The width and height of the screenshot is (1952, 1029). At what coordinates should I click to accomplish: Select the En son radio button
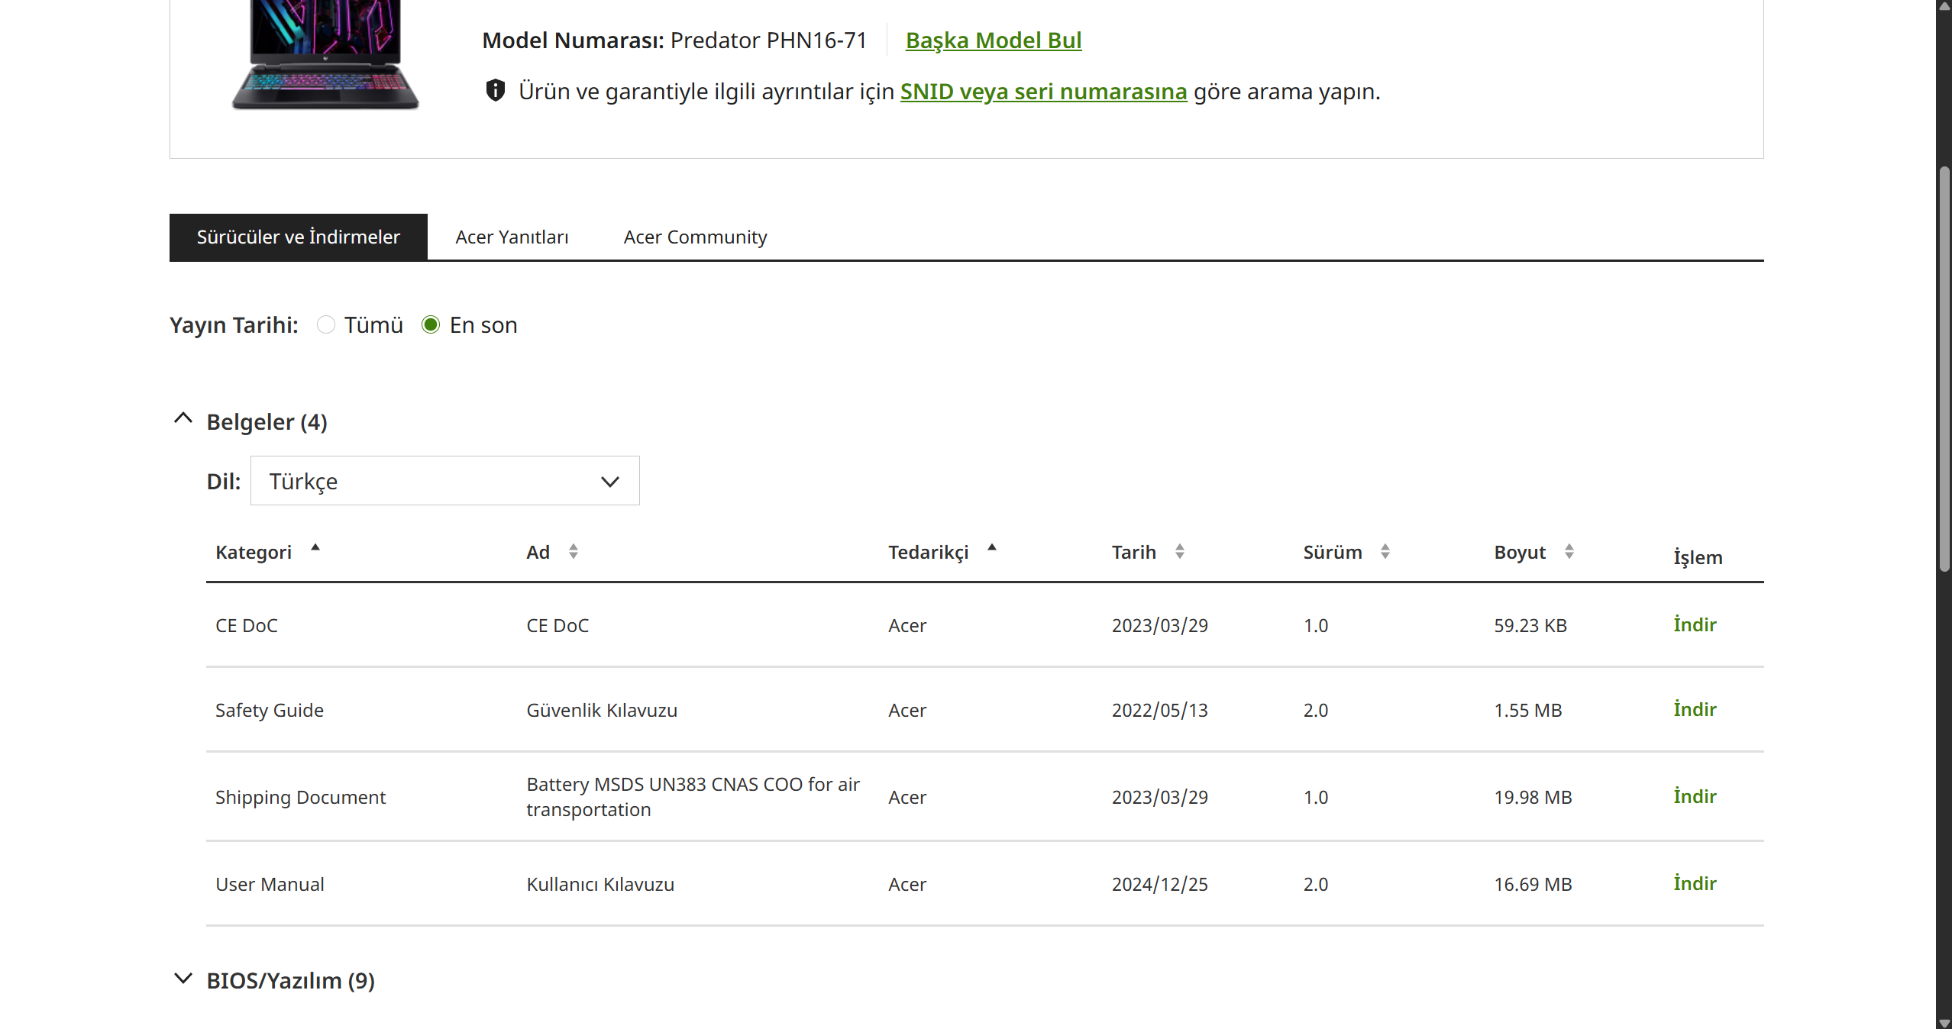pyautogui.click(x=431, y=325)
